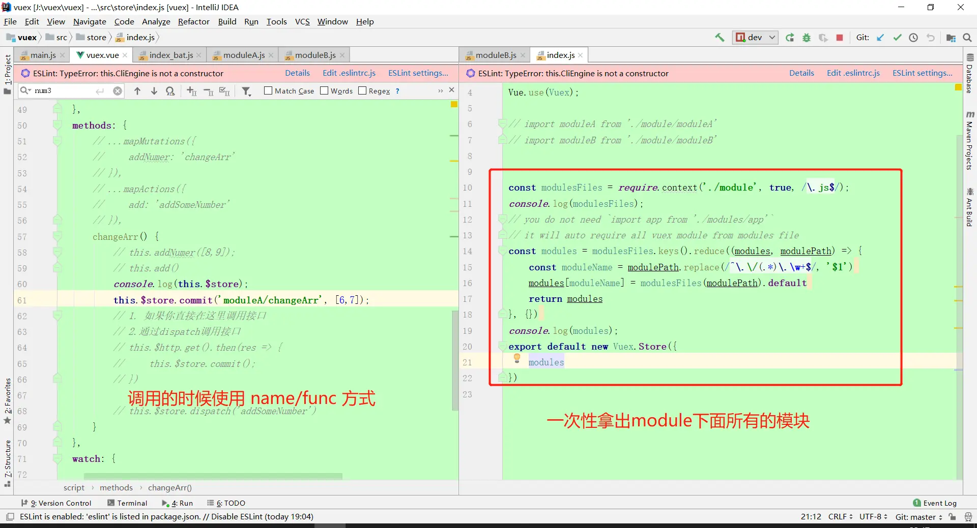
Task: Close the vuex.vue tab
Action: (x=125, y=55)
